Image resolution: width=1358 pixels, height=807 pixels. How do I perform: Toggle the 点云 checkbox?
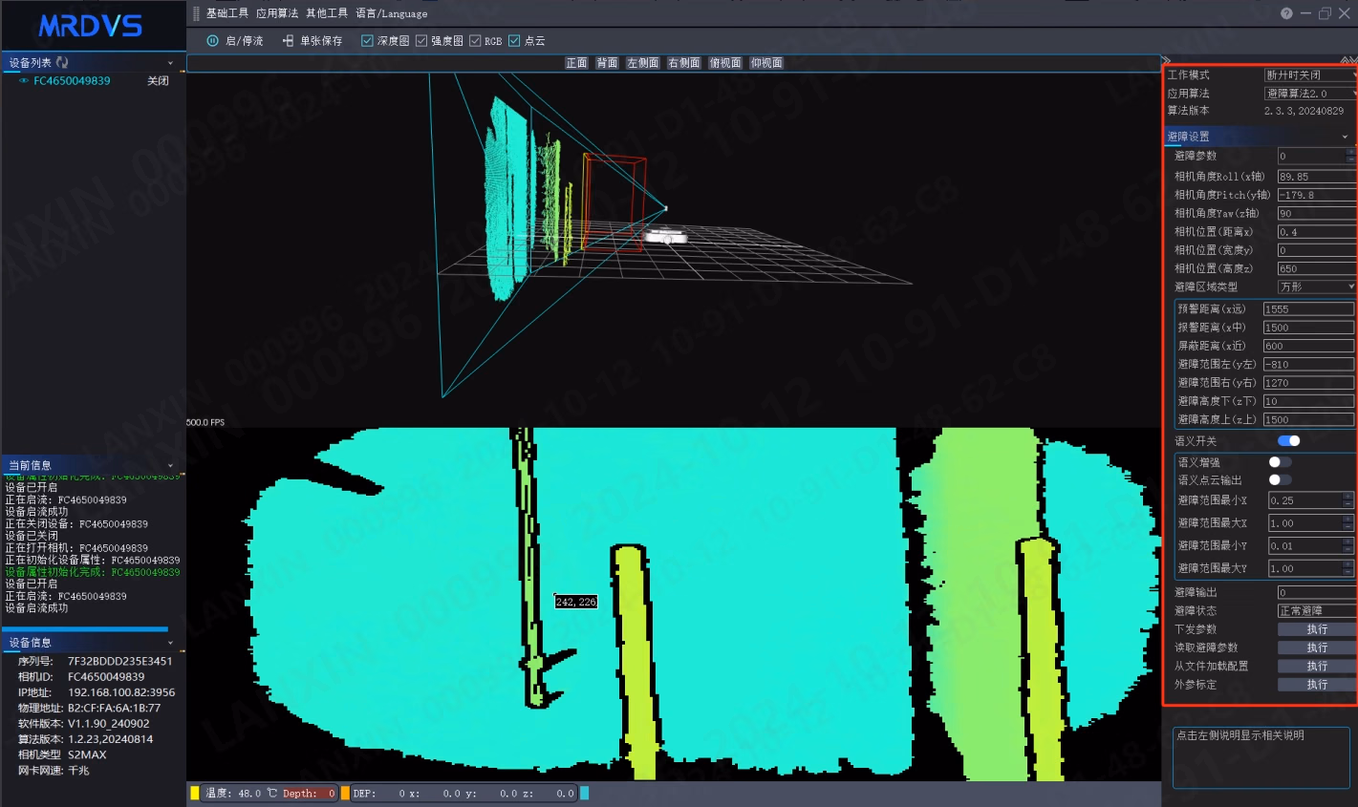pos(514,41)
